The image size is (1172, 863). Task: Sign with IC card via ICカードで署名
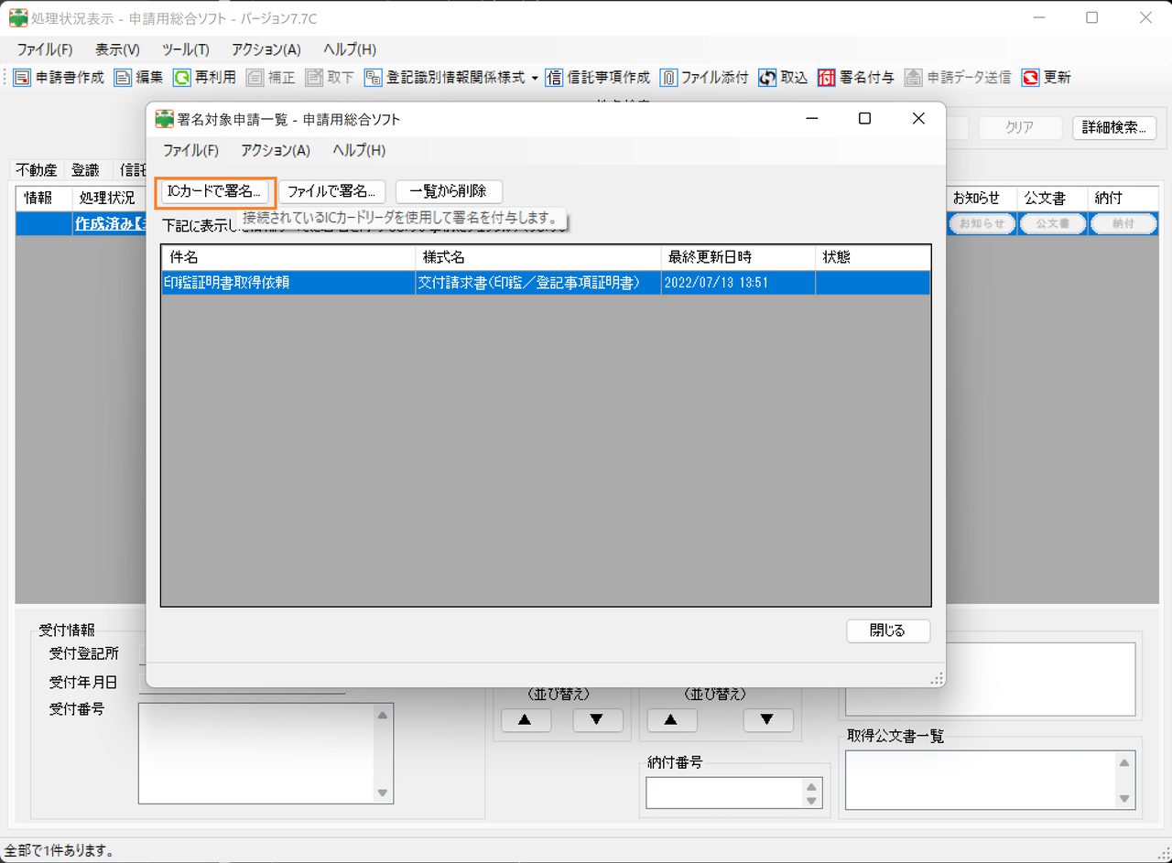pos(216,191)
